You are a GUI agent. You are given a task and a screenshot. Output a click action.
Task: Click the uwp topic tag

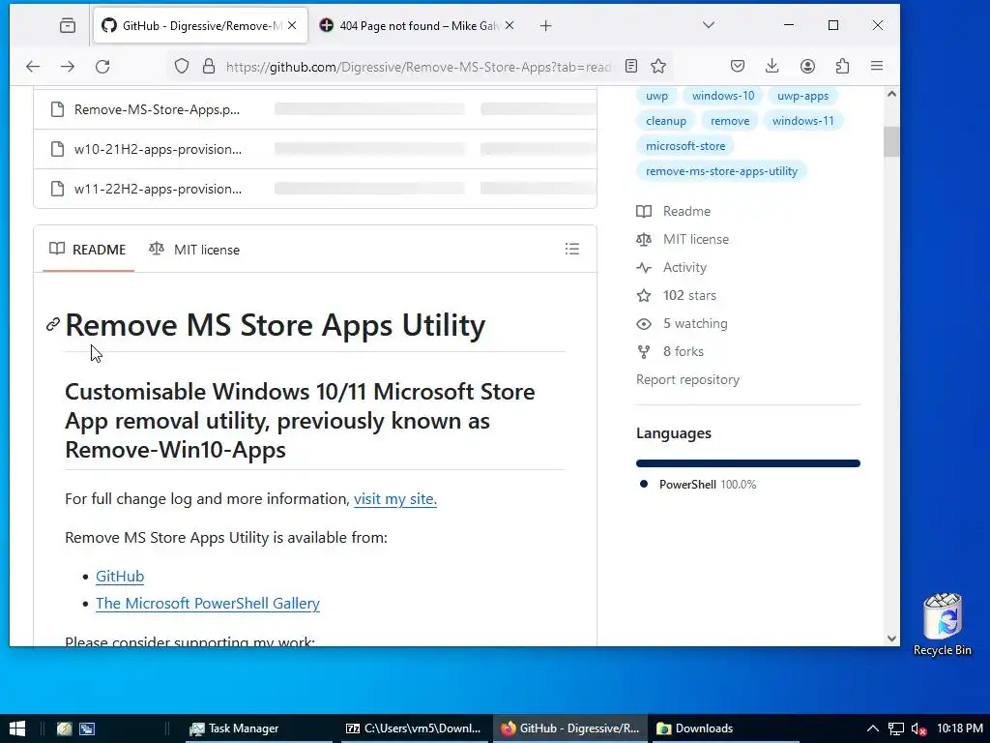pos(656,96)
